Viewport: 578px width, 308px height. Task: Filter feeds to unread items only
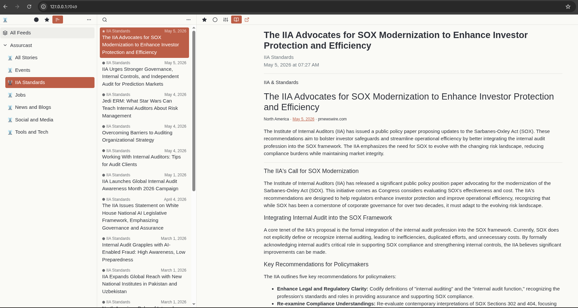point(36,20)
